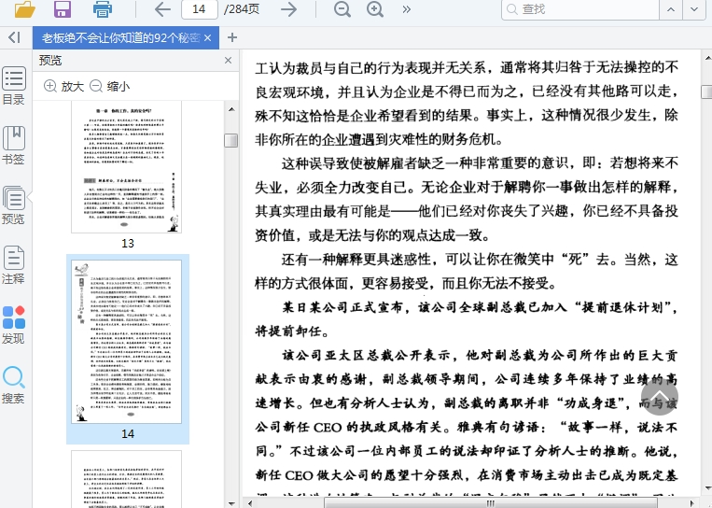
Task: Open the 书签 bookmarks panel
Action: tap(14, 146)
